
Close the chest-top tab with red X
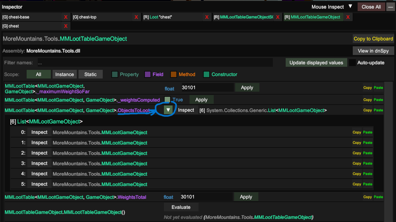(136, 17)
